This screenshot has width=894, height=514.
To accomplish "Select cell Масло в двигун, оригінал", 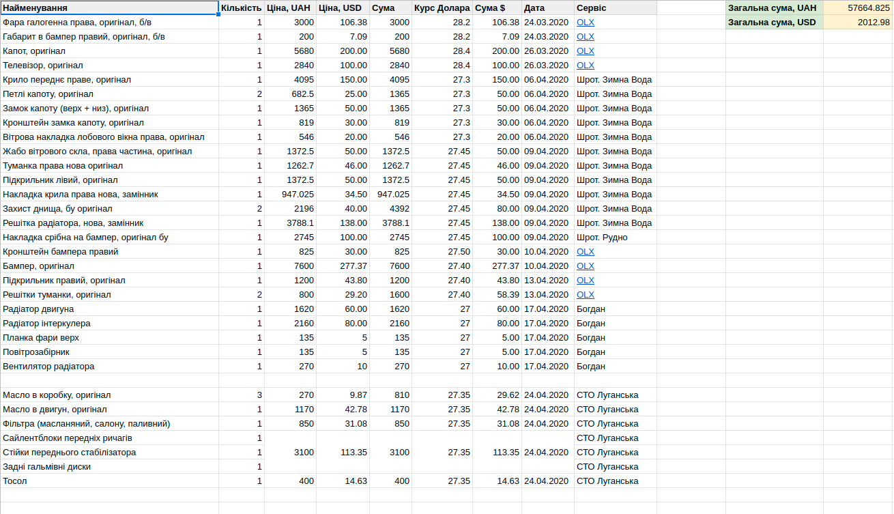I will pyautogui.click(x=109, y=409).
